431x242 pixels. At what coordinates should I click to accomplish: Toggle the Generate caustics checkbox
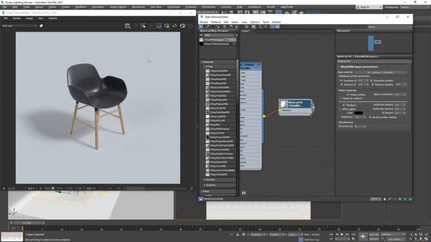pos(371,81)
